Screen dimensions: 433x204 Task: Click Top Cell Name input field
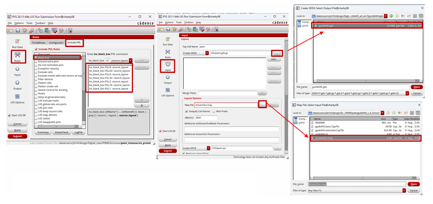pyautogui.click(x=240, y=46)
